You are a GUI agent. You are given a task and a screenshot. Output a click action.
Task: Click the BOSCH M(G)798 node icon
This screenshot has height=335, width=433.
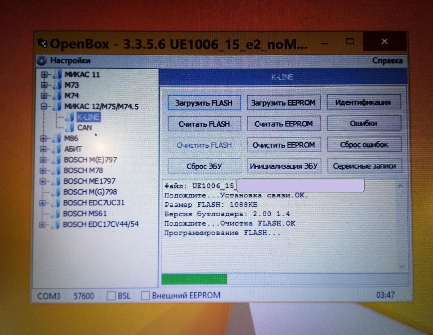56,192
